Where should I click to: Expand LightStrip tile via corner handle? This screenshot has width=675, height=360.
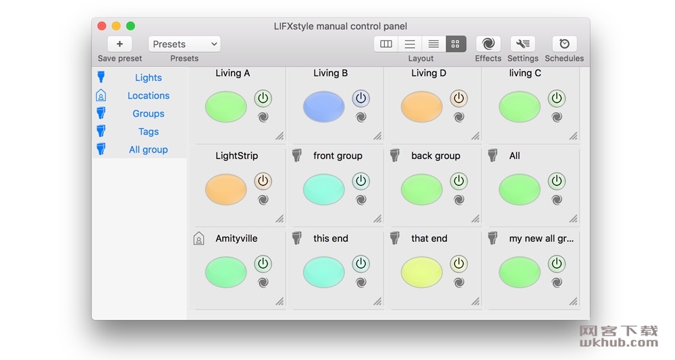pos(280,218)
